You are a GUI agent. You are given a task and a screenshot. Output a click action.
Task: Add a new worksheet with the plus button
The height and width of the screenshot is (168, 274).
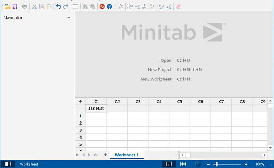pos(105,155)
